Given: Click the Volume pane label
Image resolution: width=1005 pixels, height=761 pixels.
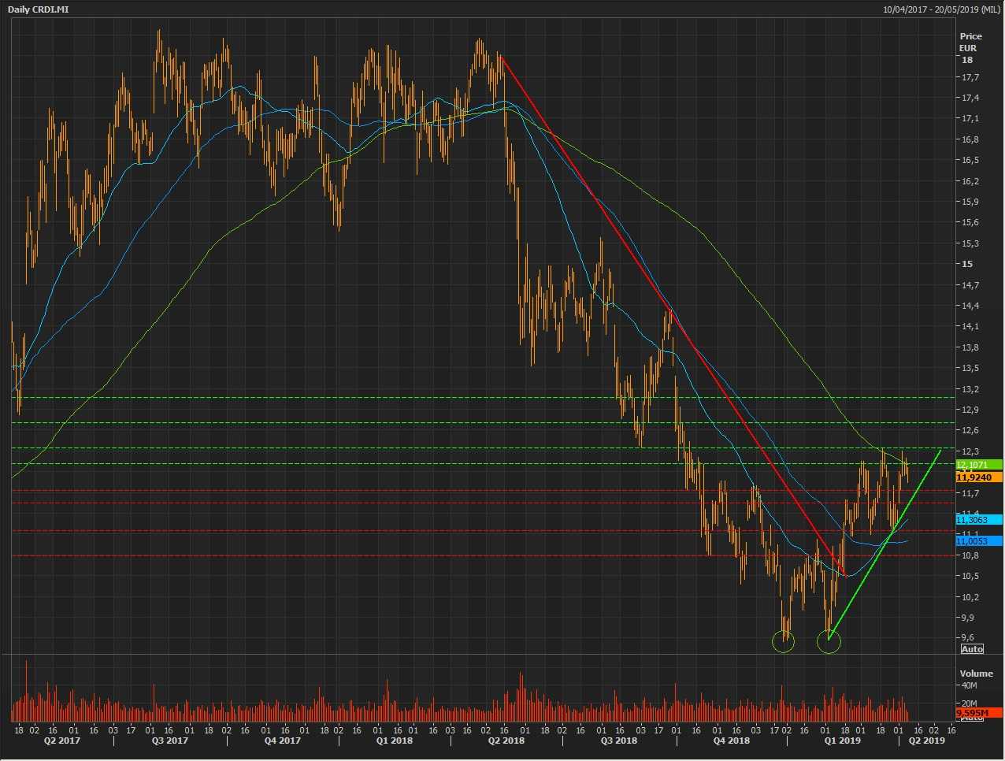Looking at the screenshot, I should (976, 674).
